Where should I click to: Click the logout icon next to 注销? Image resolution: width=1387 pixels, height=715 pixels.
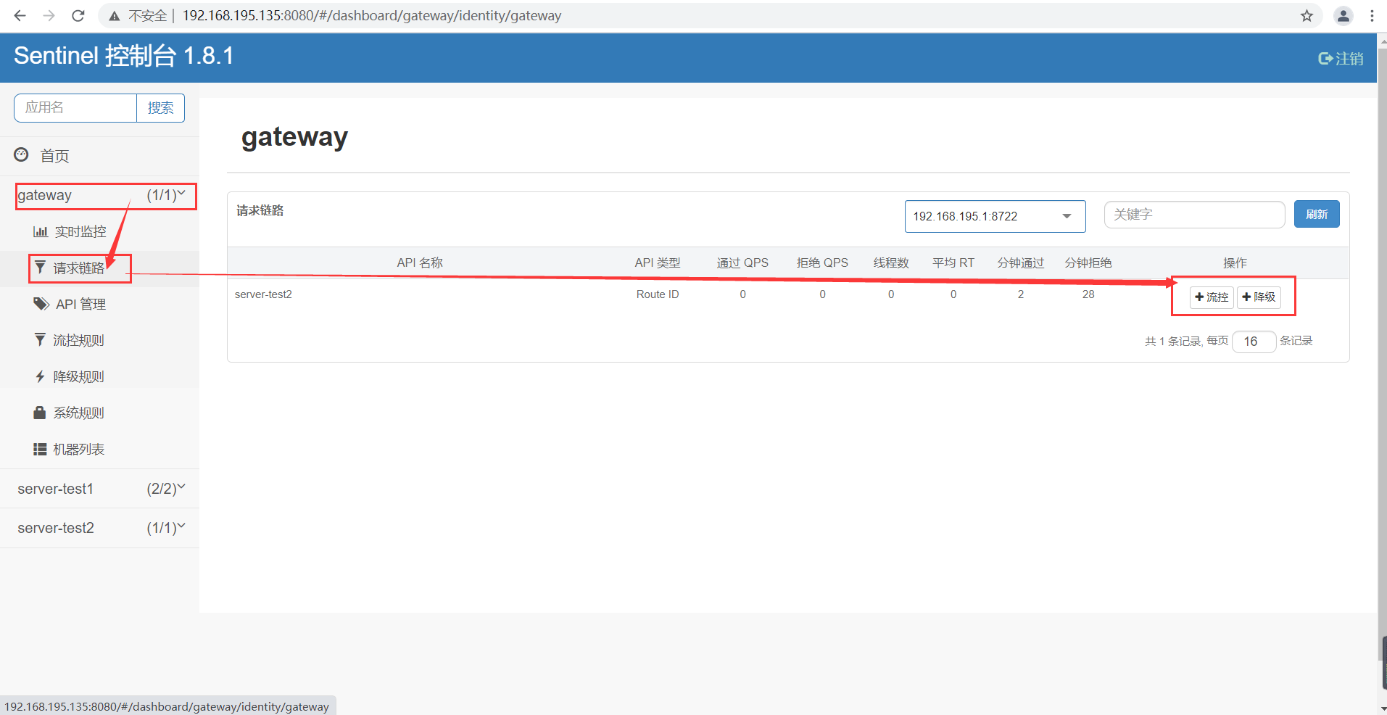click(1325, 59)
